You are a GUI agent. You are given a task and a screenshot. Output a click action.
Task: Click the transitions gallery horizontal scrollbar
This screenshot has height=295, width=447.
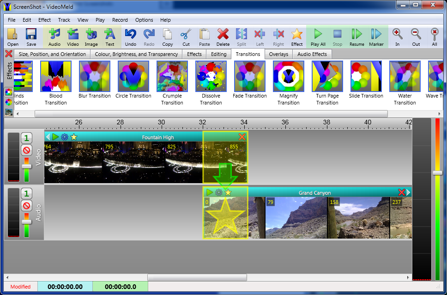[x=211, y=114]
